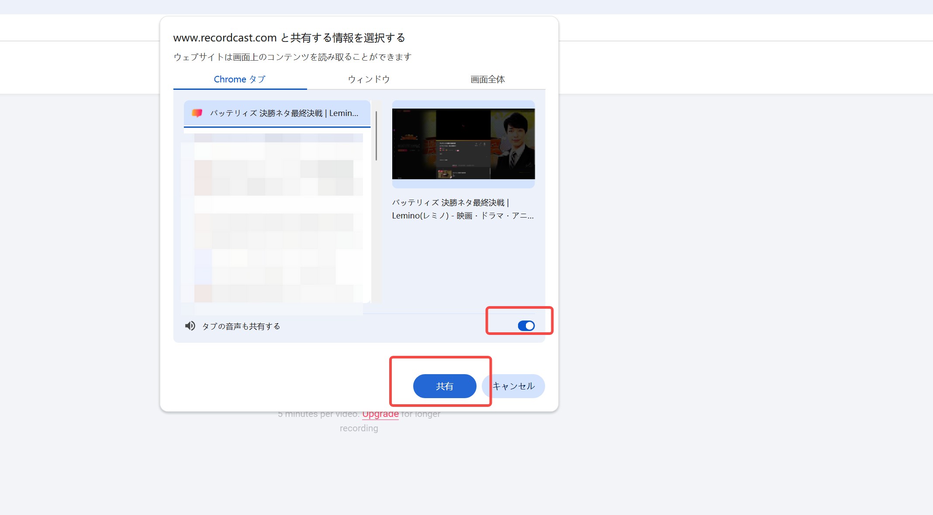The image size is (933, 515).
Task: Click the 共有 share button
Action: point(445,386)
